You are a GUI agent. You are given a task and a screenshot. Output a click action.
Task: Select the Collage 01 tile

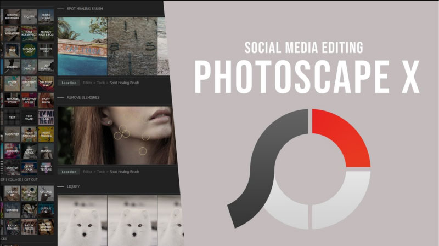[x=29, y=194]
